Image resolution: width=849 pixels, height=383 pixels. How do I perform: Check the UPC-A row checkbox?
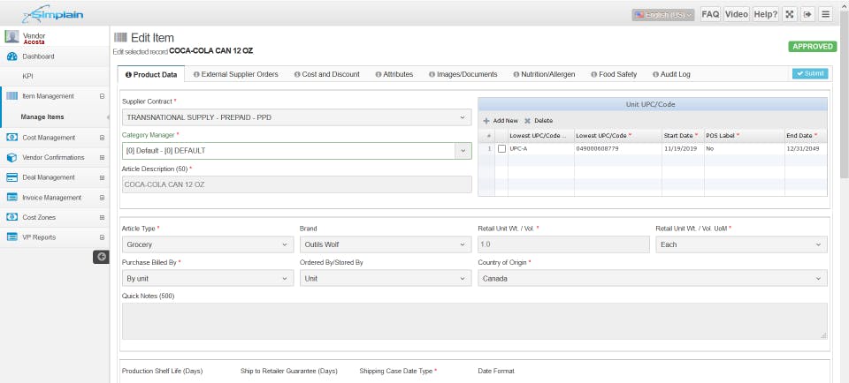[x=501, y=149]
